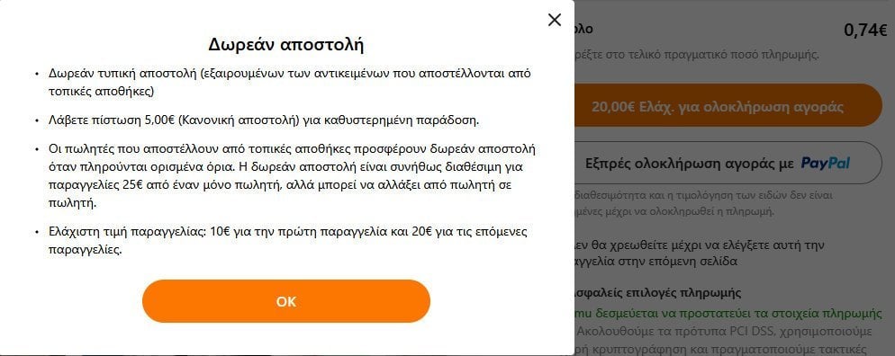Click the Ασφαλείς επιλογές πληρωμής heading

pos(657,293)
